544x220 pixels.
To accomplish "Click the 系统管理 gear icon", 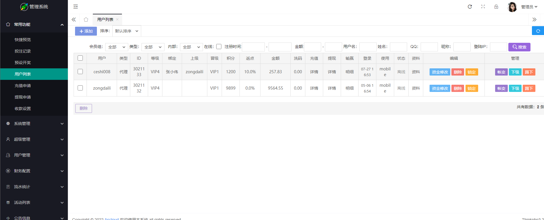I will [8, 123].
